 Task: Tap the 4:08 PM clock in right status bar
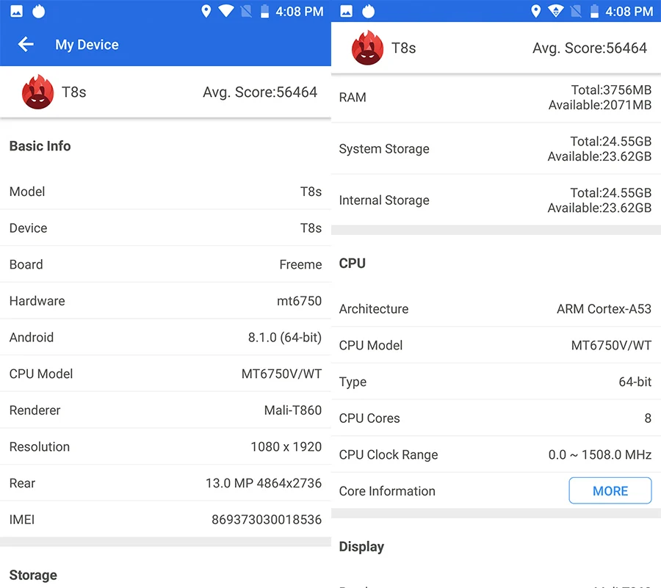point(629,11)
